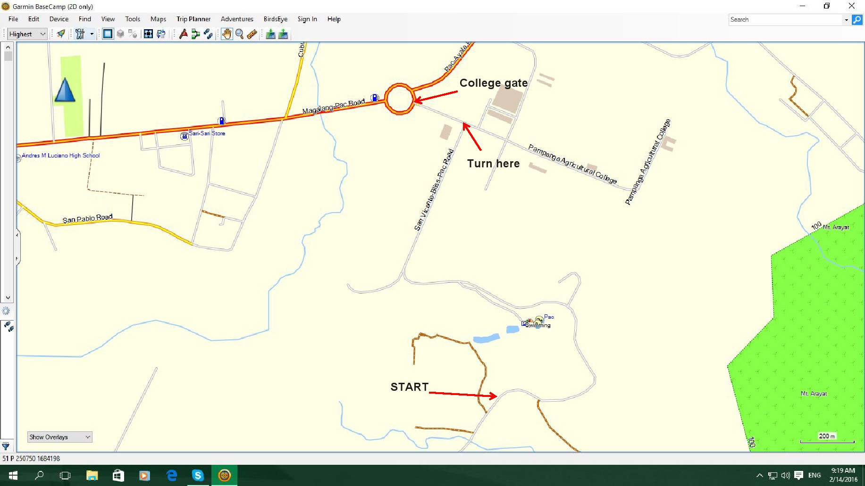Image resolution: width=865 pixels, height=486 pixels.
Task: Click the Skype icon in the taskbar
Action: click(198, 475)
